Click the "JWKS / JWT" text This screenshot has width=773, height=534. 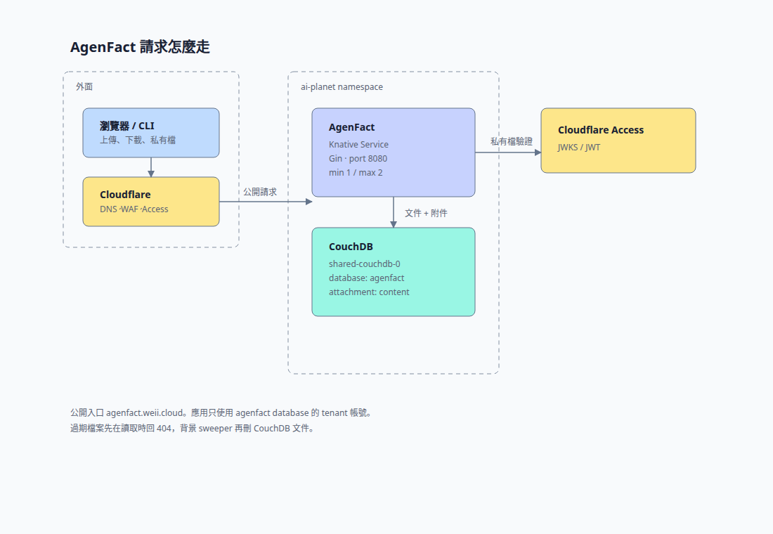click(579, 148)
